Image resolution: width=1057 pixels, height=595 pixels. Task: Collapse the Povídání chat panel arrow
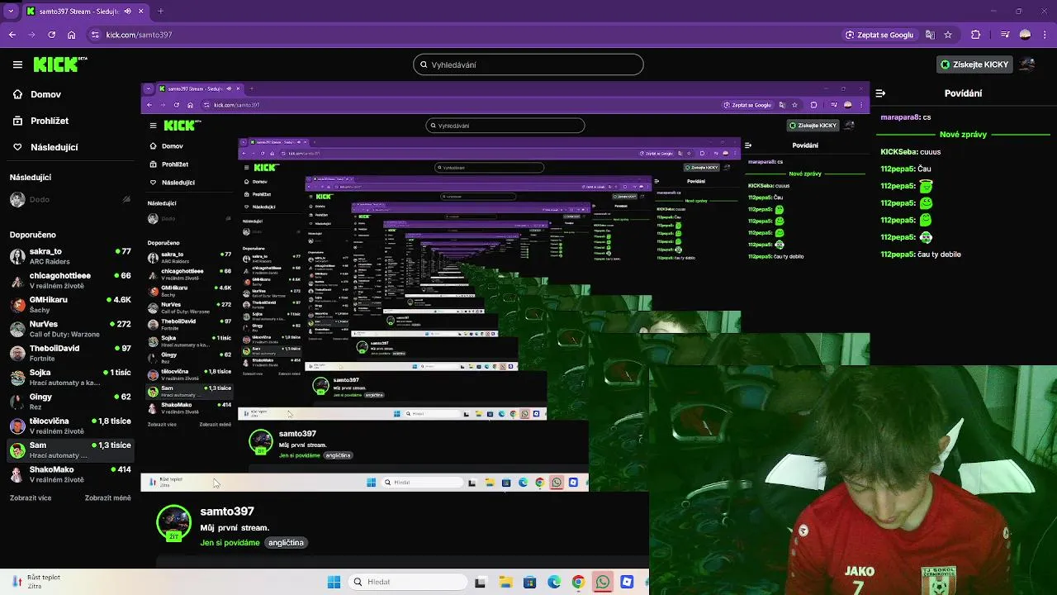(880, 93)
